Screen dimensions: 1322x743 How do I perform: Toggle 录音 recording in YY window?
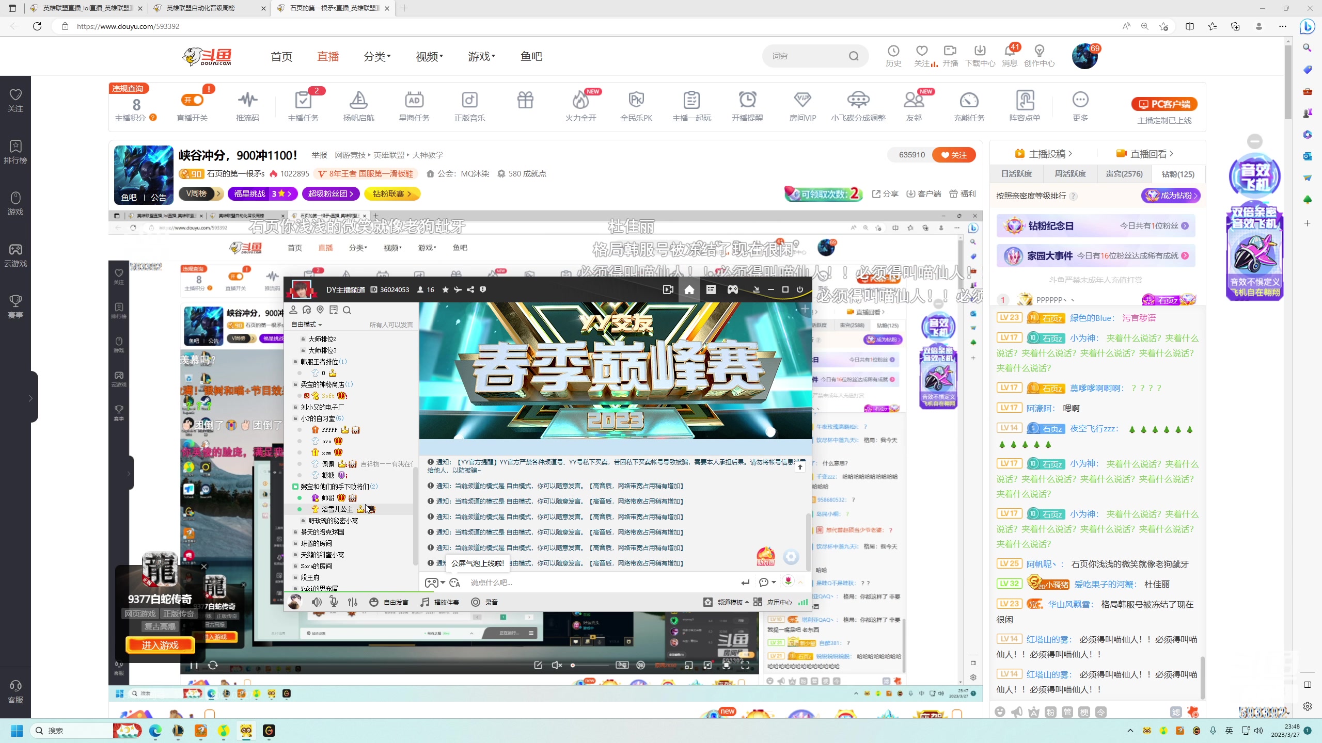(484, 602)
